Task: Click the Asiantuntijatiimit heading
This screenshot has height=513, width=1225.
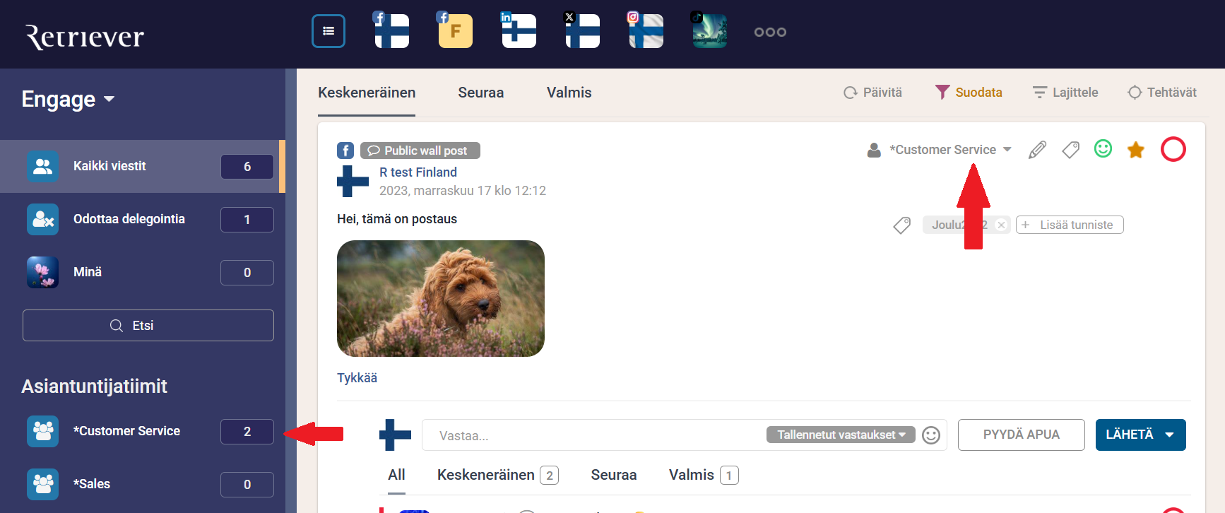Action: tap(94, 387)
